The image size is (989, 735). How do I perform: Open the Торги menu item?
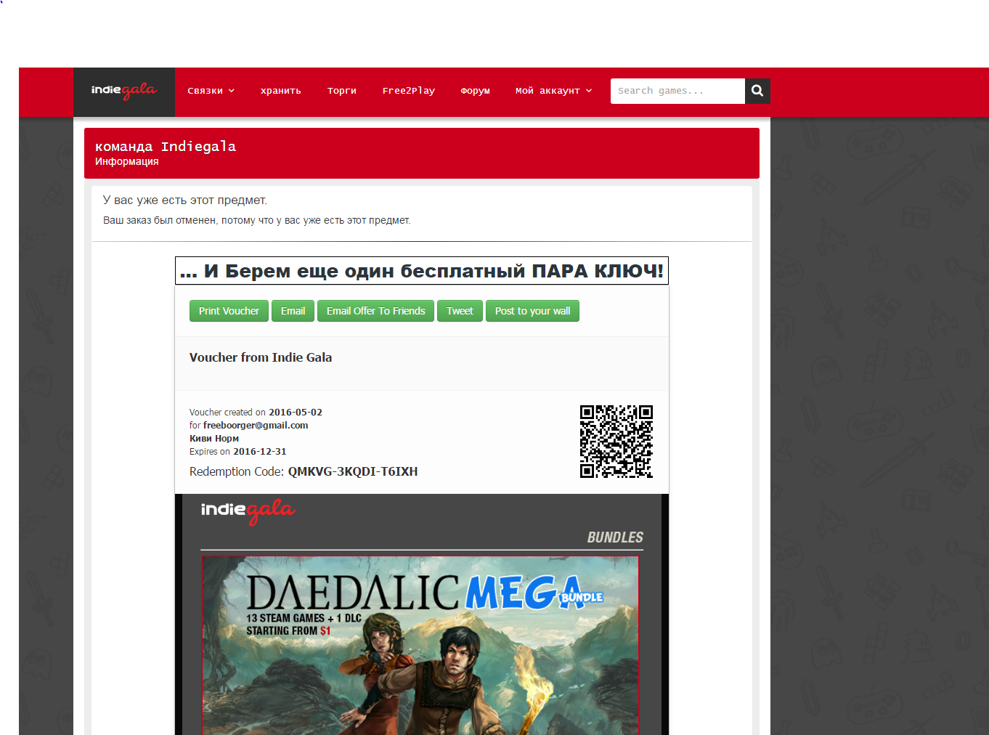coord(342,91)
